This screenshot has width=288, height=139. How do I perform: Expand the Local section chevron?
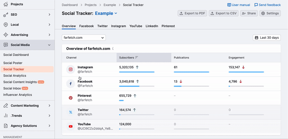pyautogui.click(x=49, y=24)
